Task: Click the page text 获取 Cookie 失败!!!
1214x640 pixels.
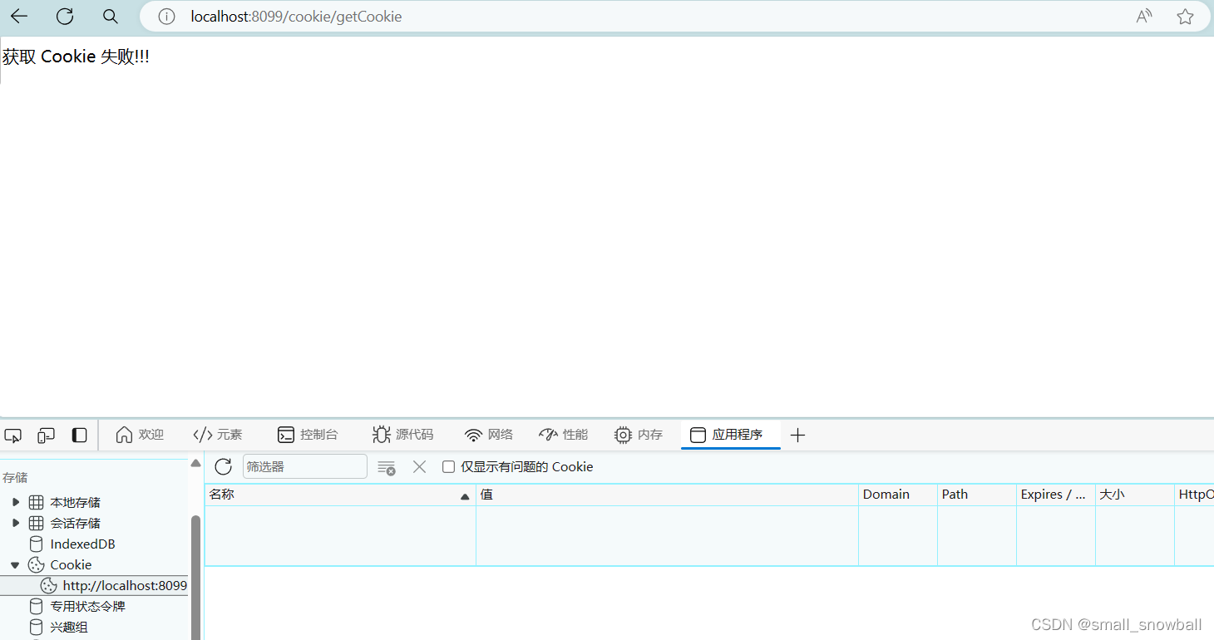Action: pos(76,57)
